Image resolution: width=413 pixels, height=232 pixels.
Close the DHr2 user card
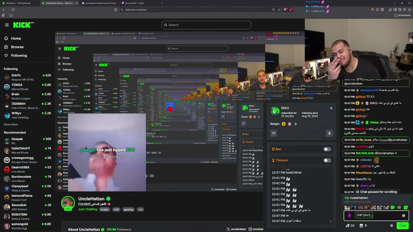(x=331, y=108)
